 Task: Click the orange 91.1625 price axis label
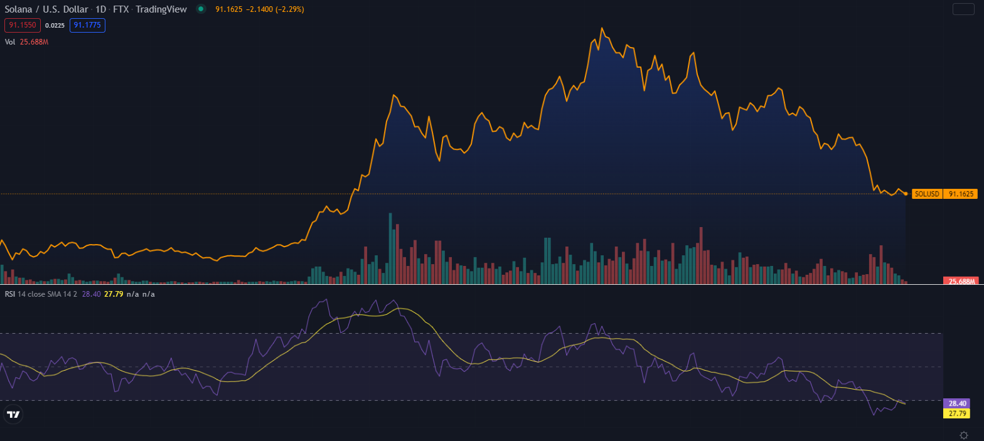(961, 194)
